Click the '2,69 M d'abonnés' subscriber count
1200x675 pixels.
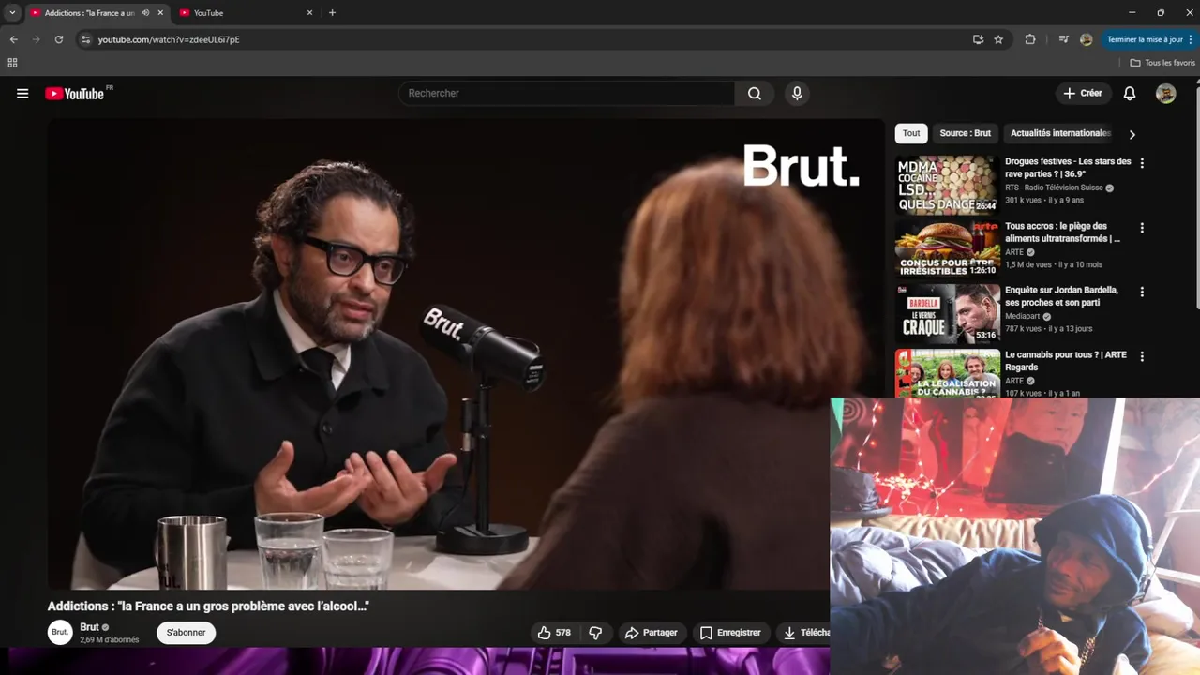[x=110, y=640]
